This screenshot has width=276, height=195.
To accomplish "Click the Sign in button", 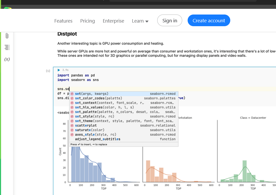I will pyautogui.click(x=169, y=20).
